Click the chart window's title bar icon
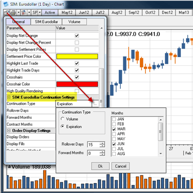Viewport: 193px width, 193px height. click(6, 4)
